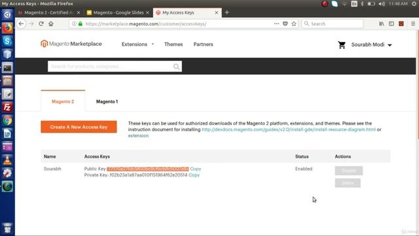419x236 pixels.
Task: Open the clock showing 11:48 AM
Action: pyautogui.click(x=398, y=4)
